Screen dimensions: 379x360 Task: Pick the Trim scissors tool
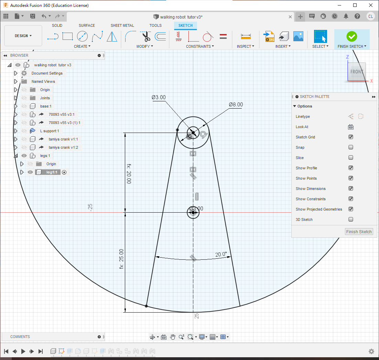(146, 36)
